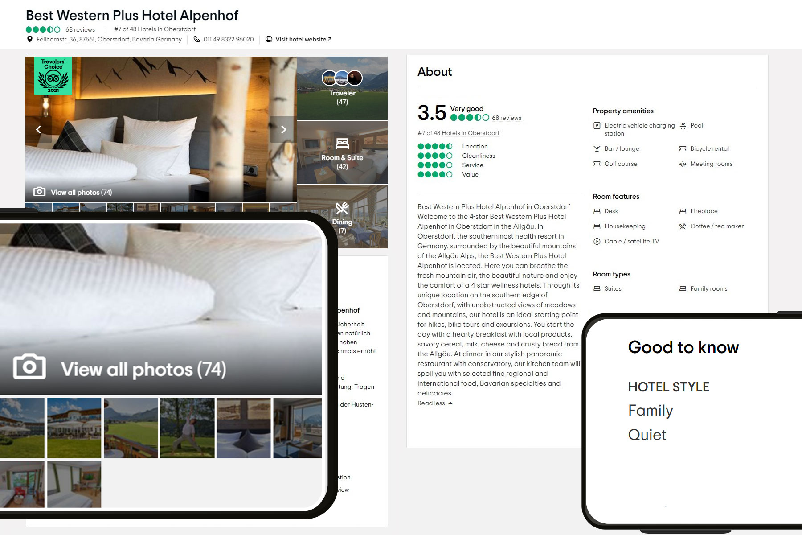This screenshot has width=802, height=535.
Task: Collapse the description with Read less
Action: (x=435, y=403)
